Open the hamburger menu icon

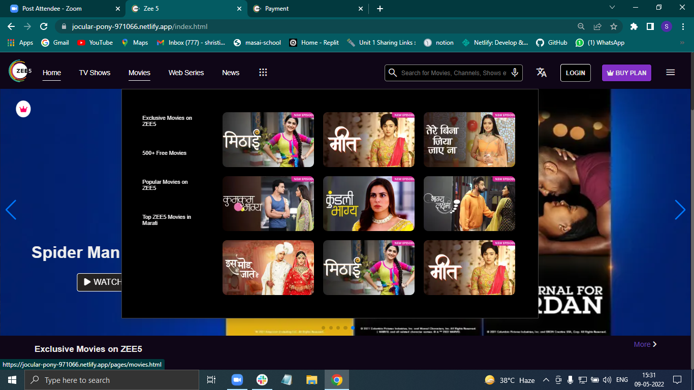pyautogui.click(x=671, y=73)
